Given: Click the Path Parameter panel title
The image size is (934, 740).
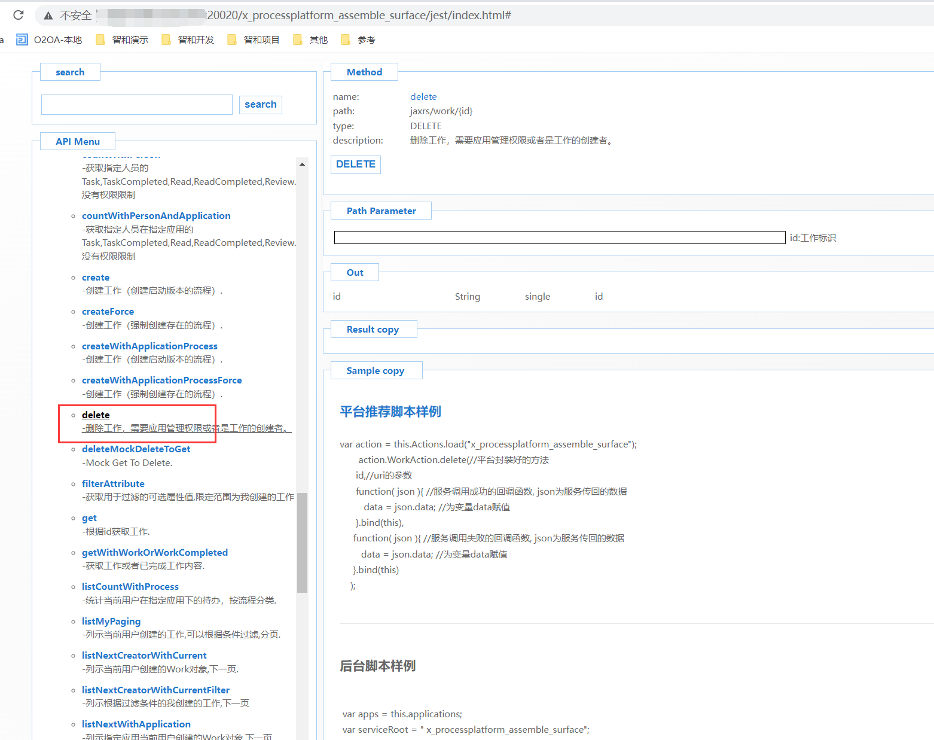Looking at the screenshot, I should click(381, 211).
